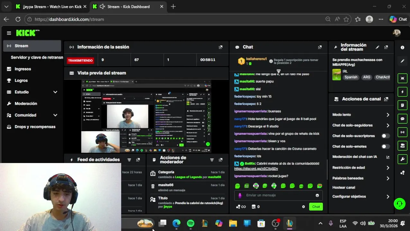The width and height of the screenshot is (410, 231).
Task: Click the stream preview thumbnail
Action: pyautogui.click(x=146, y=116)
